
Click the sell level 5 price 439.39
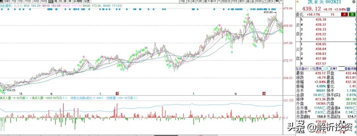coord(321,20)
